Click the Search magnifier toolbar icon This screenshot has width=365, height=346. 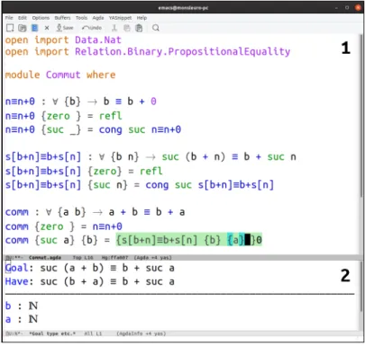tap(156, 28)
